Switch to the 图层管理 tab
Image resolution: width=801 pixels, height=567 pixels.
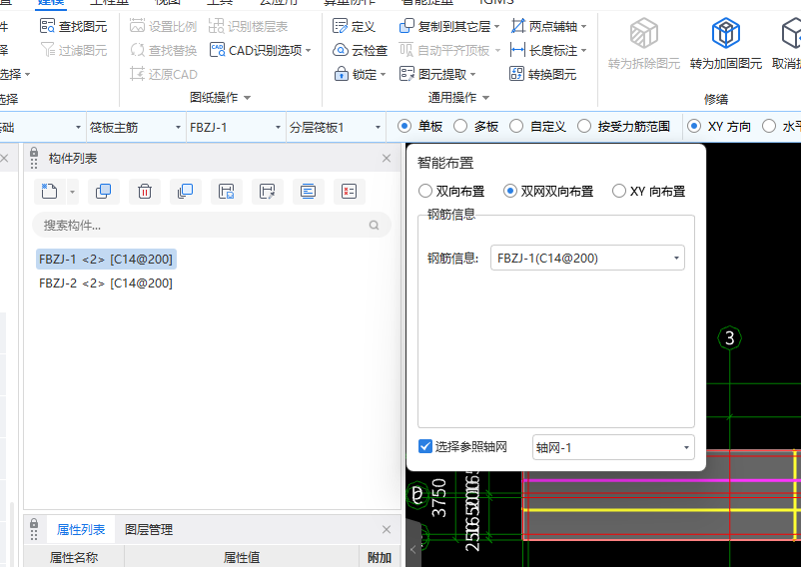click(x=149, y=529)
